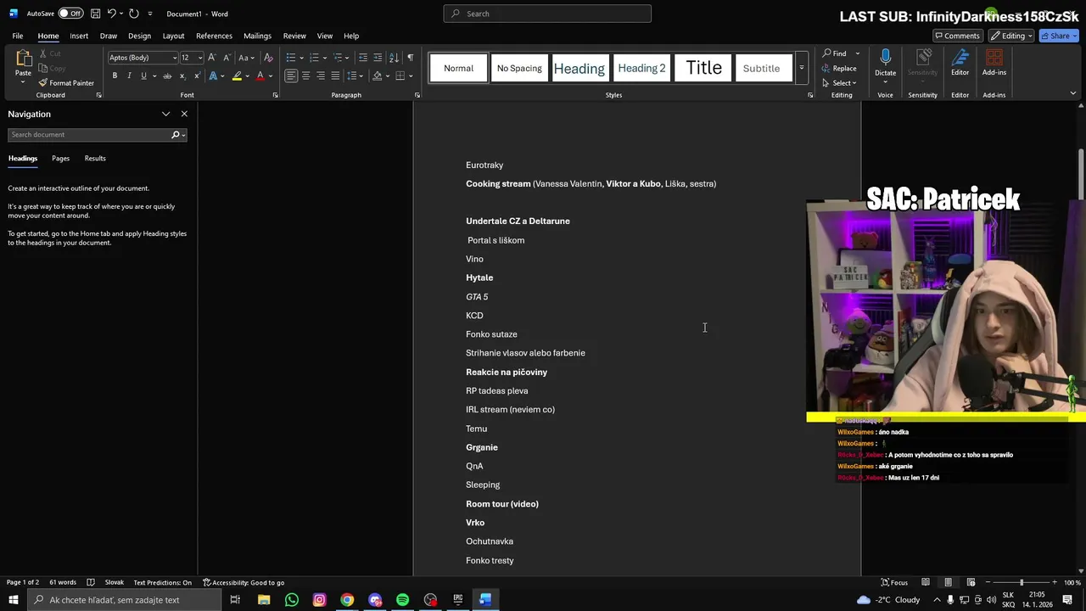This screenshot has height=611, width=1086.
Task: Open the File menu
Action: click(17, 36)
